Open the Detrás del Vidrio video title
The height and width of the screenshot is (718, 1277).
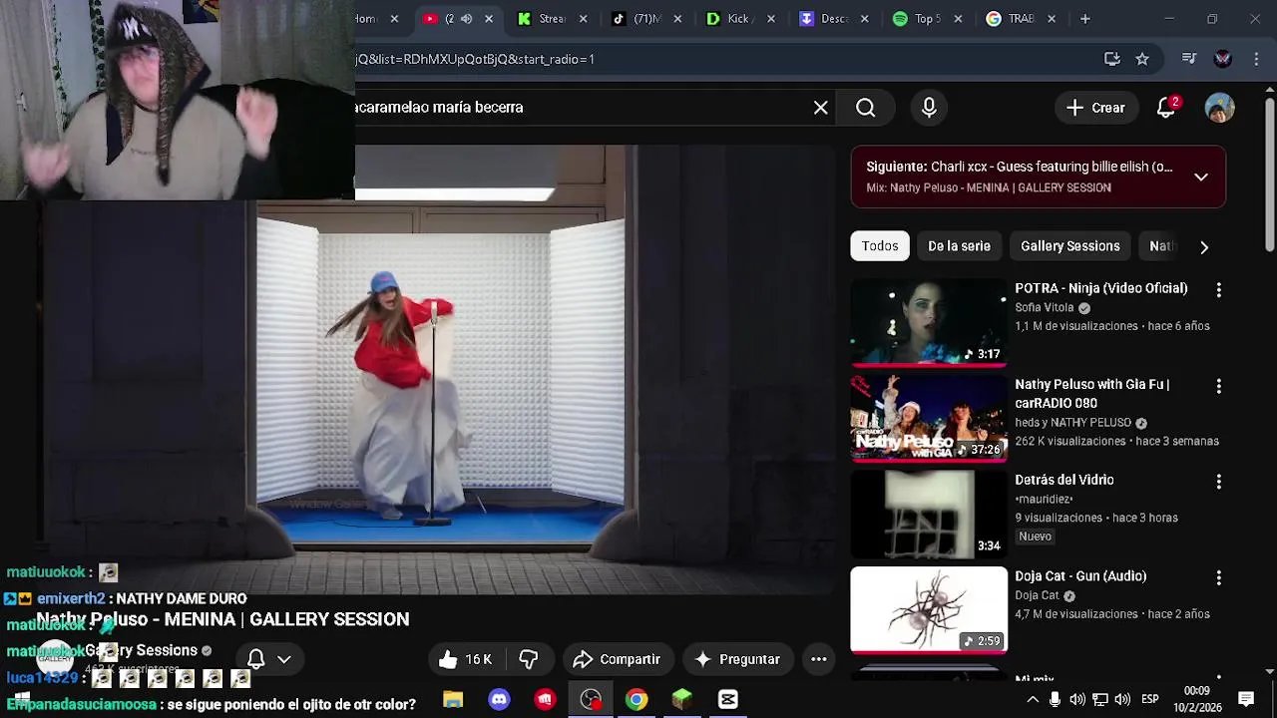click(x=1064, y=480)
